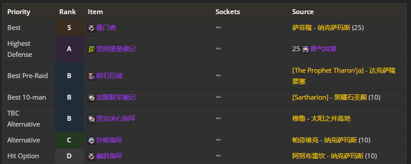Open the 坚固堡垒徽记 item link
411x164 pixels.
pyautogui.click(x=116, y=49)
